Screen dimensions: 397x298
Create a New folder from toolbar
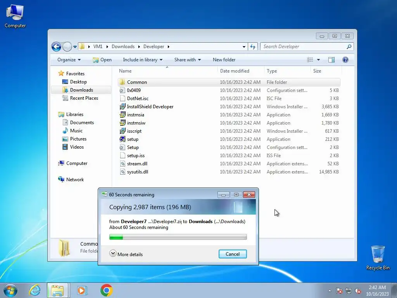click(x=224, y=60)
